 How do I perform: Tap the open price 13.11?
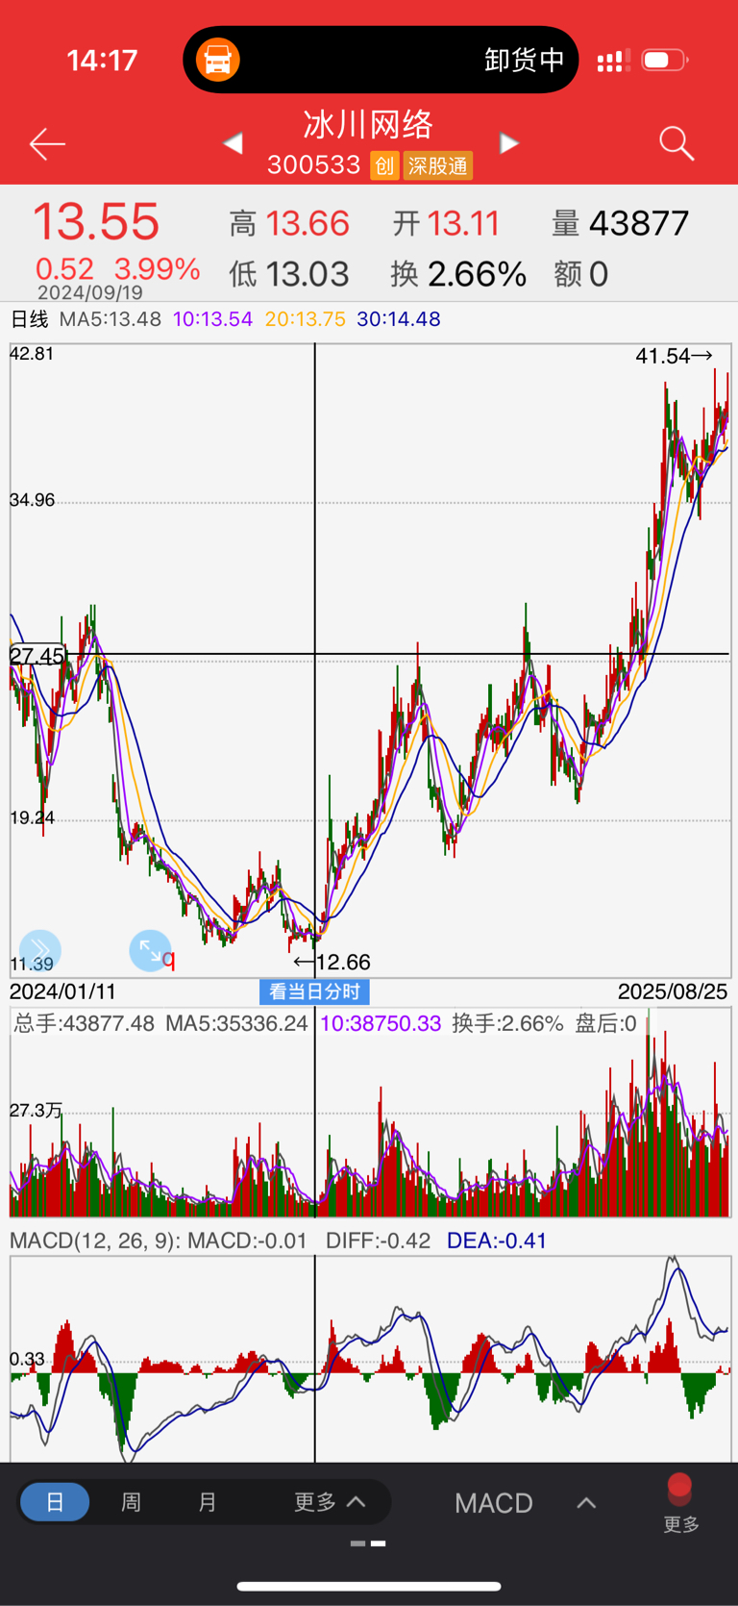tap(463, 224)
